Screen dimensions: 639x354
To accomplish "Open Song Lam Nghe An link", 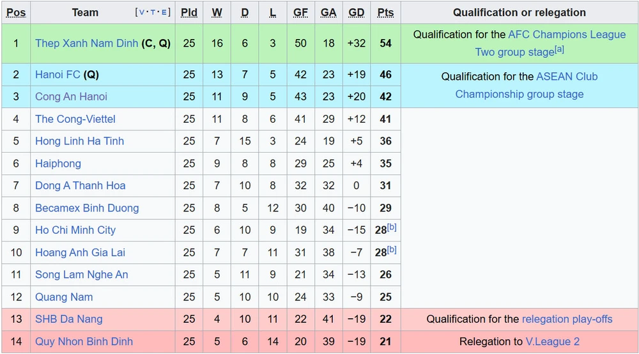I will coord(82,275).
